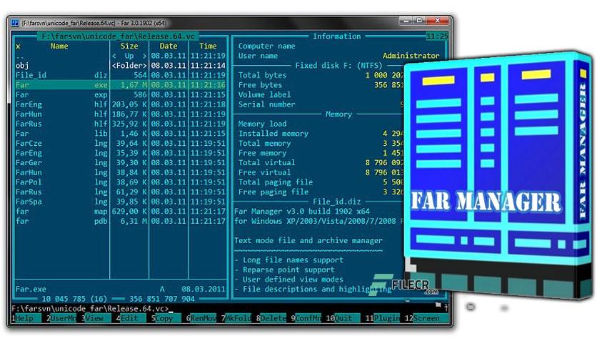
Task: Select the FarEng lng file row
Action: [x=120, y=153]
